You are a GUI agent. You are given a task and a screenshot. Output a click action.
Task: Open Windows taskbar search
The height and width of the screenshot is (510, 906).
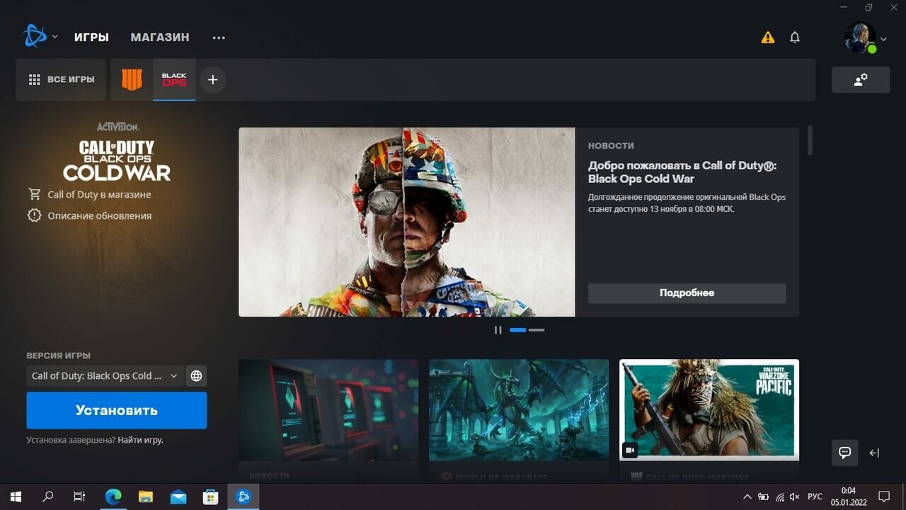pyautogui.click(x=47, y=497)
